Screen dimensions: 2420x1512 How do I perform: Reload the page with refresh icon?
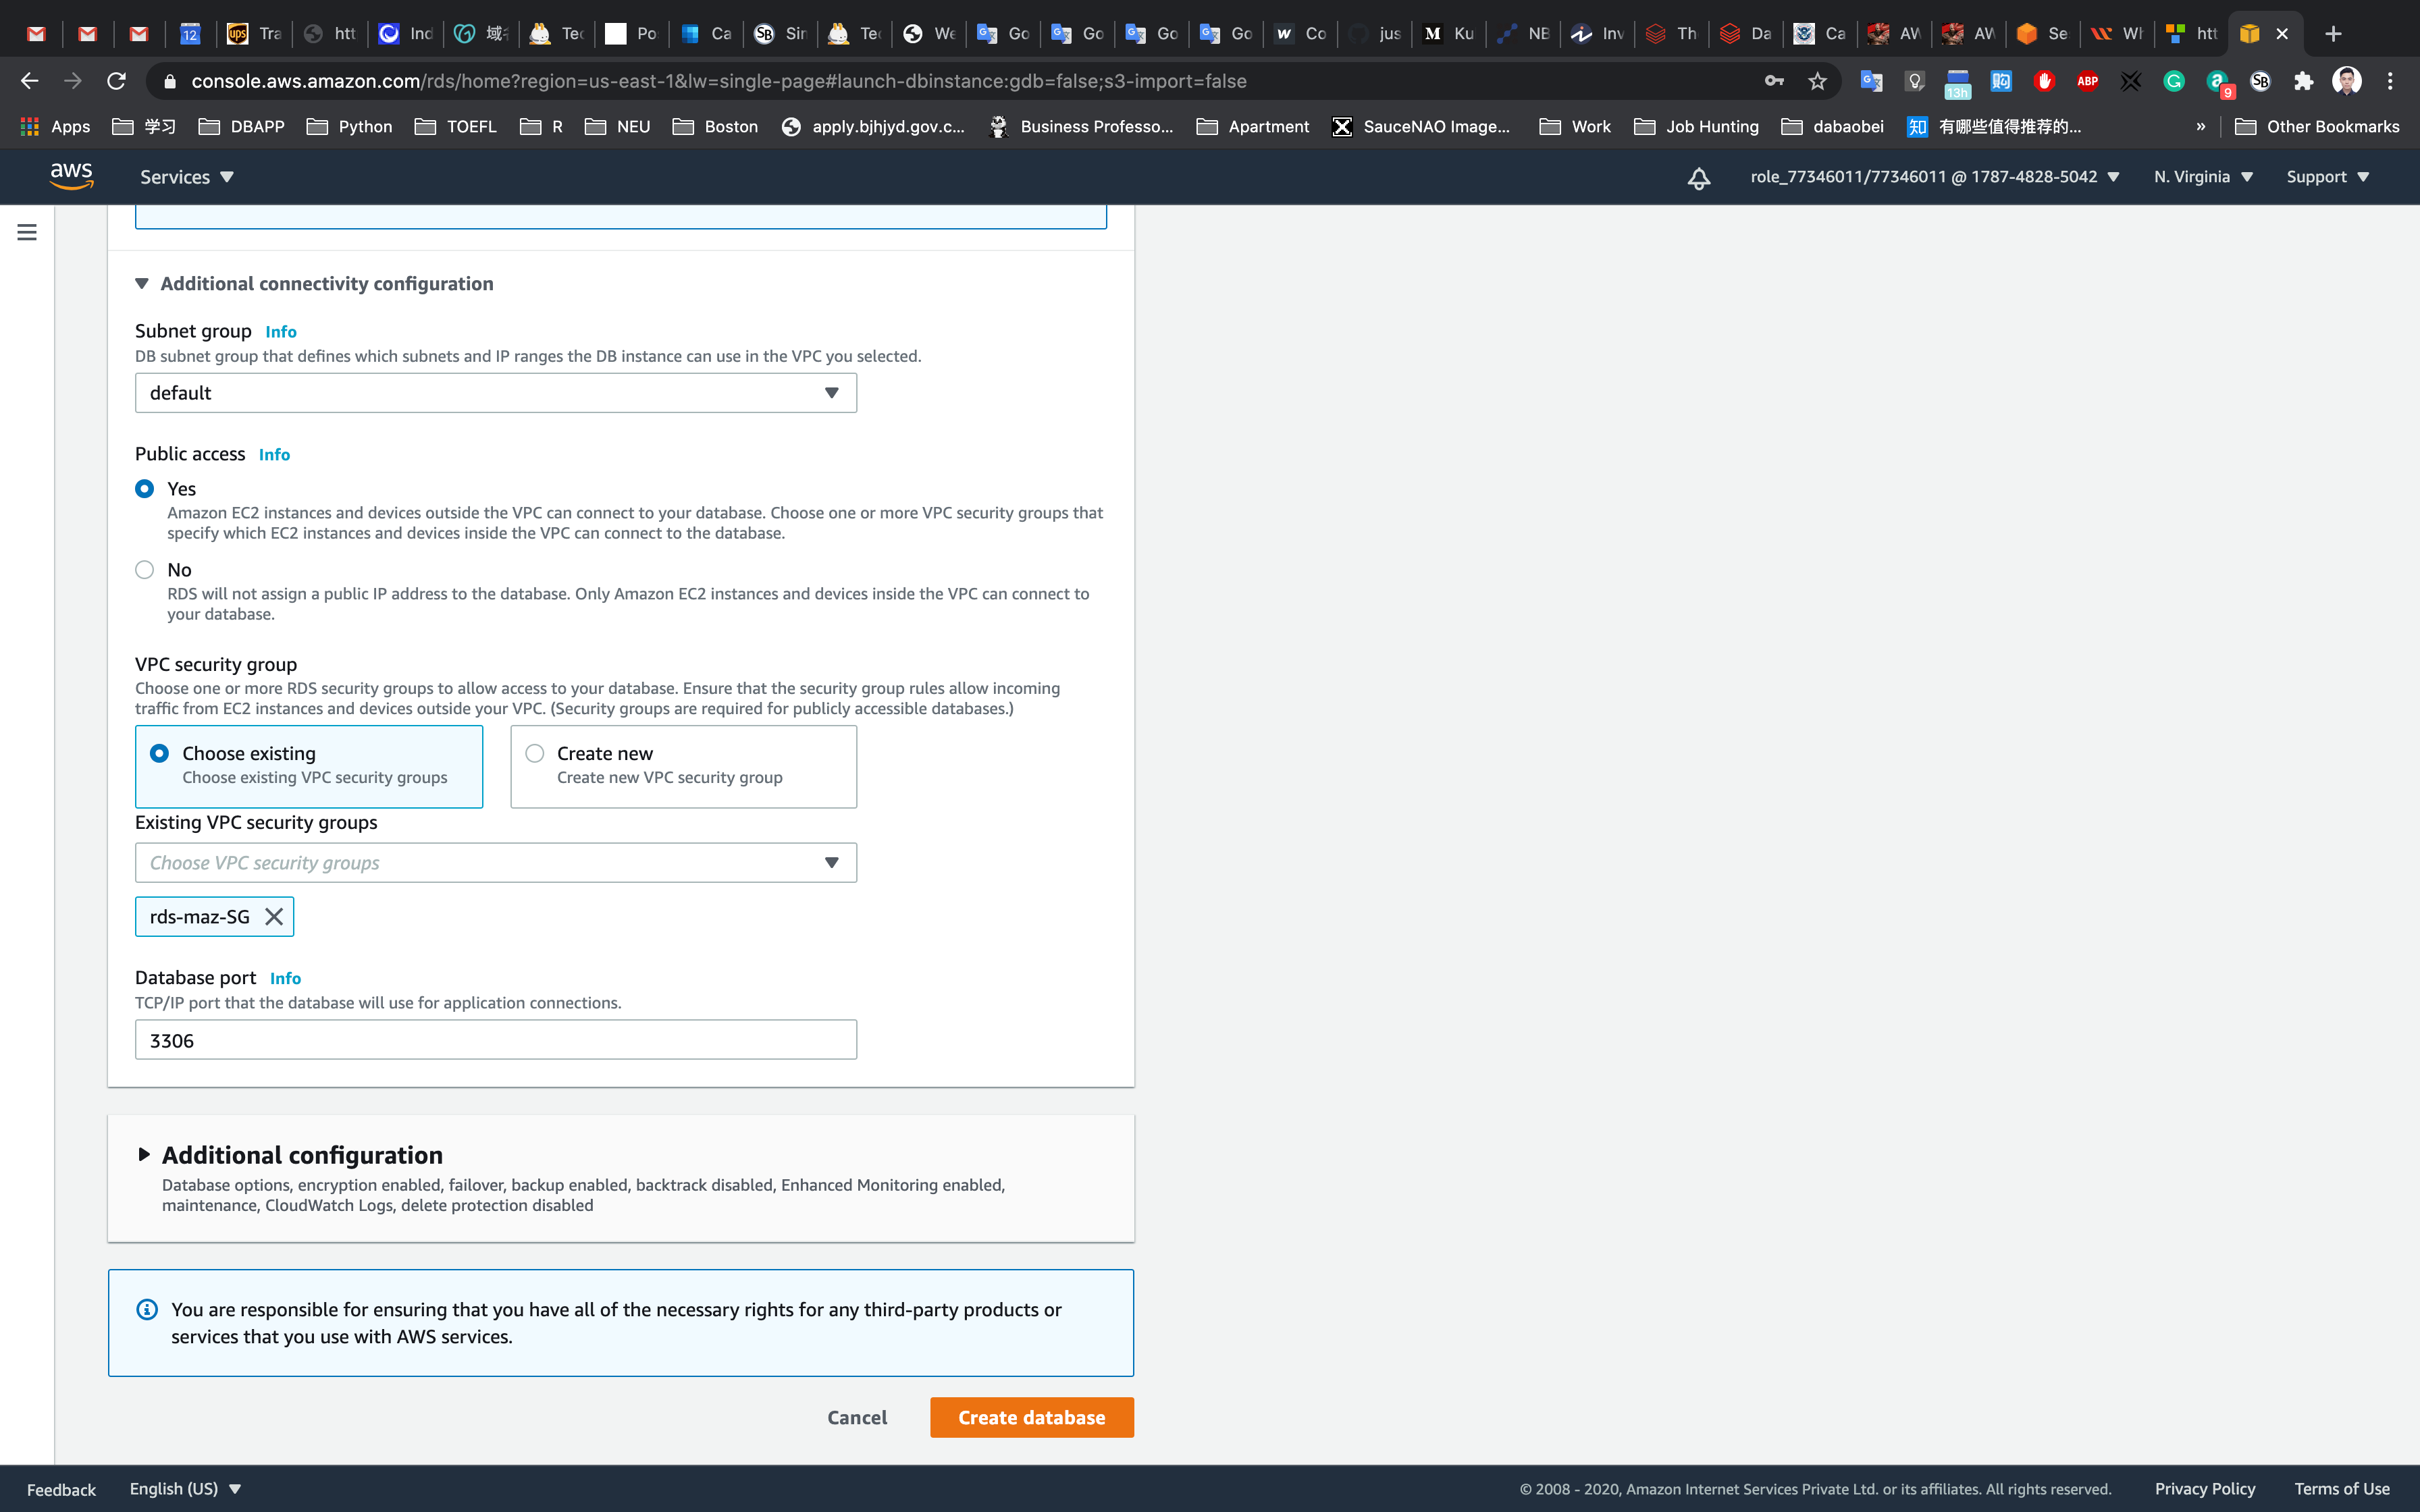pyautogui.click(x=116, y=81)
